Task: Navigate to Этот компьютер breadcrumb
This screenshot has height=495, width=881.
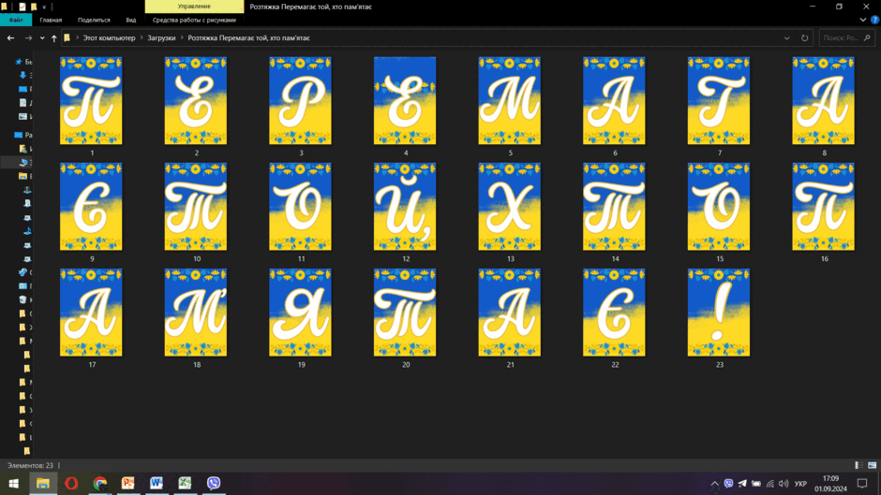Action: click(109, 38)
